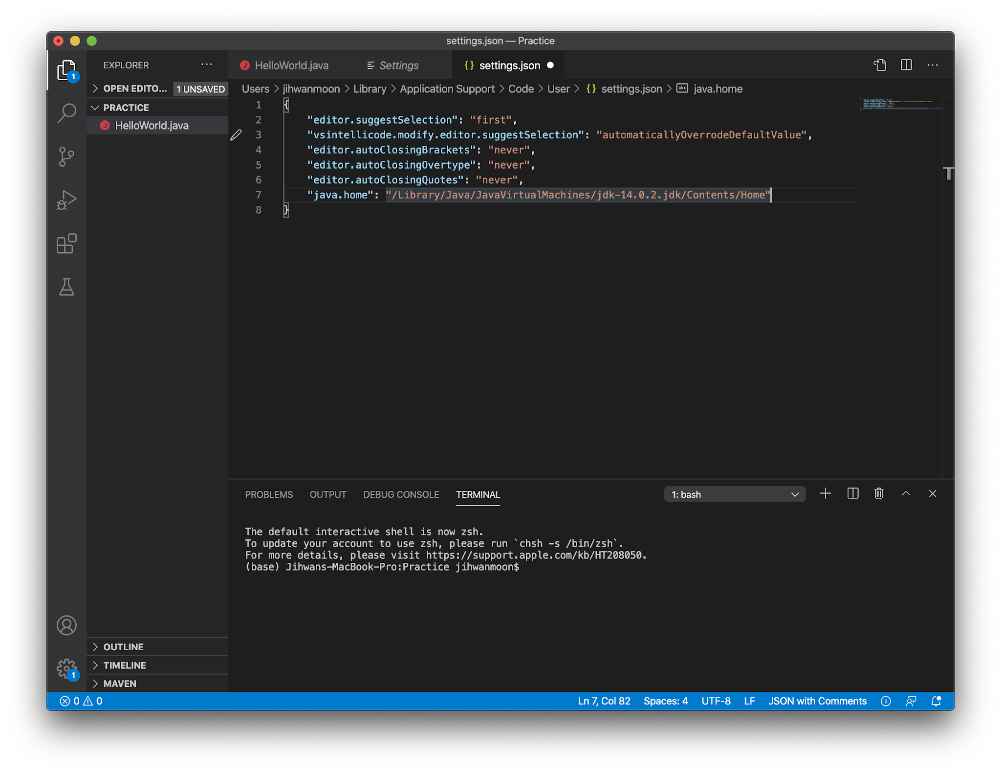1001x772 pixels.
Task: Click the feedback icon in status bar
Action: [x=911, y=701]
